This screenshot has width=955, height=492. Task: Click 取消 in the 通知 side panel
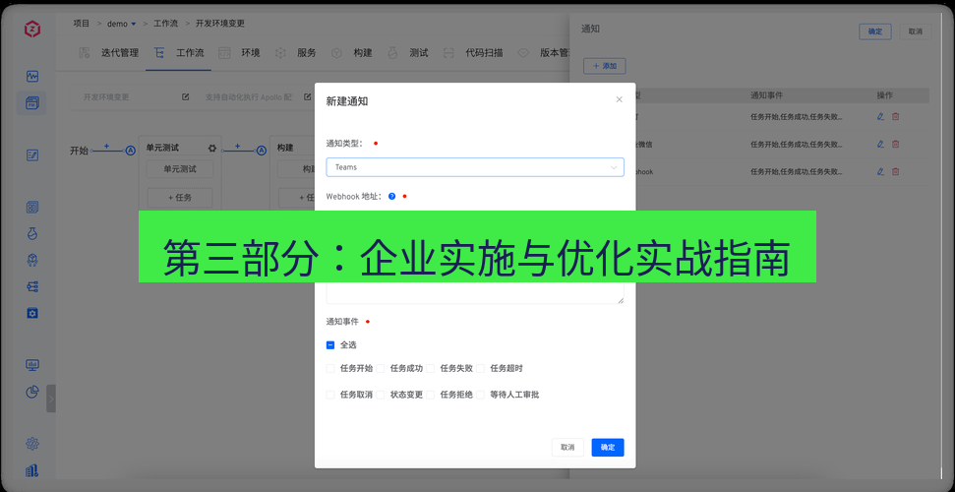[916, 31]
